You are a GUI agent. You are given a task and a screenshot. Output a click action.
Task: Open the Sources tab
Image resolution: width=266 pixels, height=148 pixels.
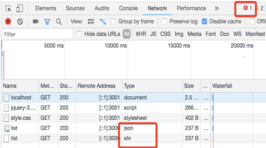tap(75, 8)
